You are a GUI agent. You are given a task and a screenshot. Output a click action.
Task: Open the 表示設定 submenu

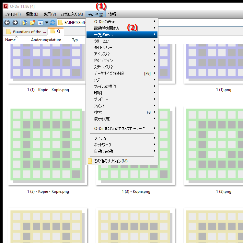122,119
